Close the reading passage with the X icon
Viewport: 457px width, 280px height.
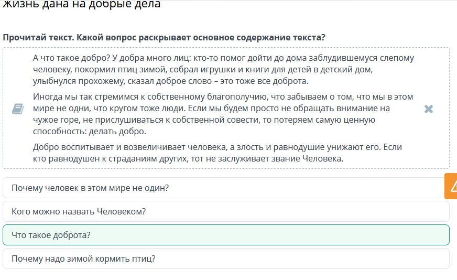pyautogui.click(x=428, y=109)
